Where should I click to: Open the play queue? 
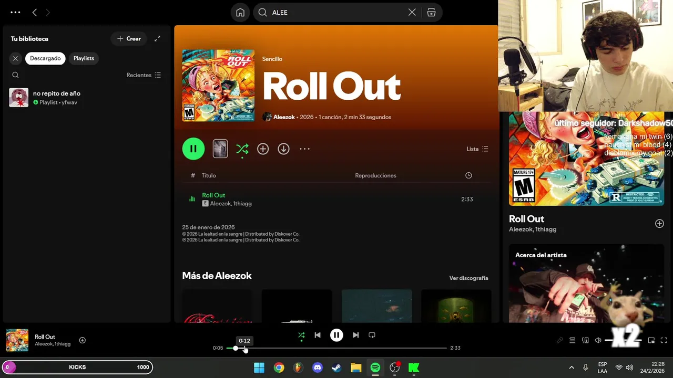(x=573, y=340)
